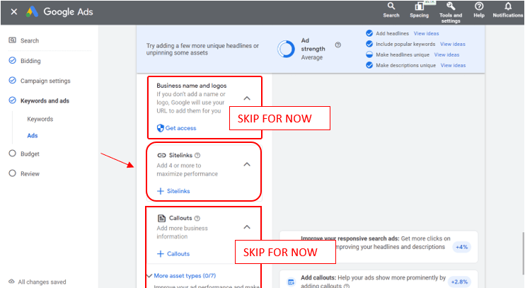Go to Bidding step in sidebar
The height and width of the screenshot is (288, 525).
pyautogui.click(x=30, y=61)
